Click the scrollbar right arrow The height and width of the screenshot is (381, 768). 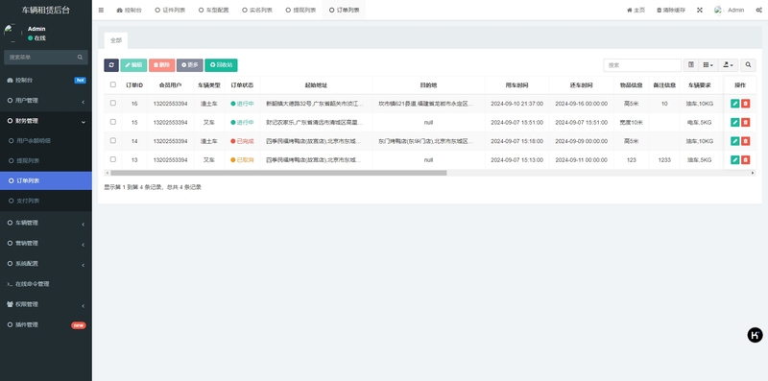pos(753,173)
